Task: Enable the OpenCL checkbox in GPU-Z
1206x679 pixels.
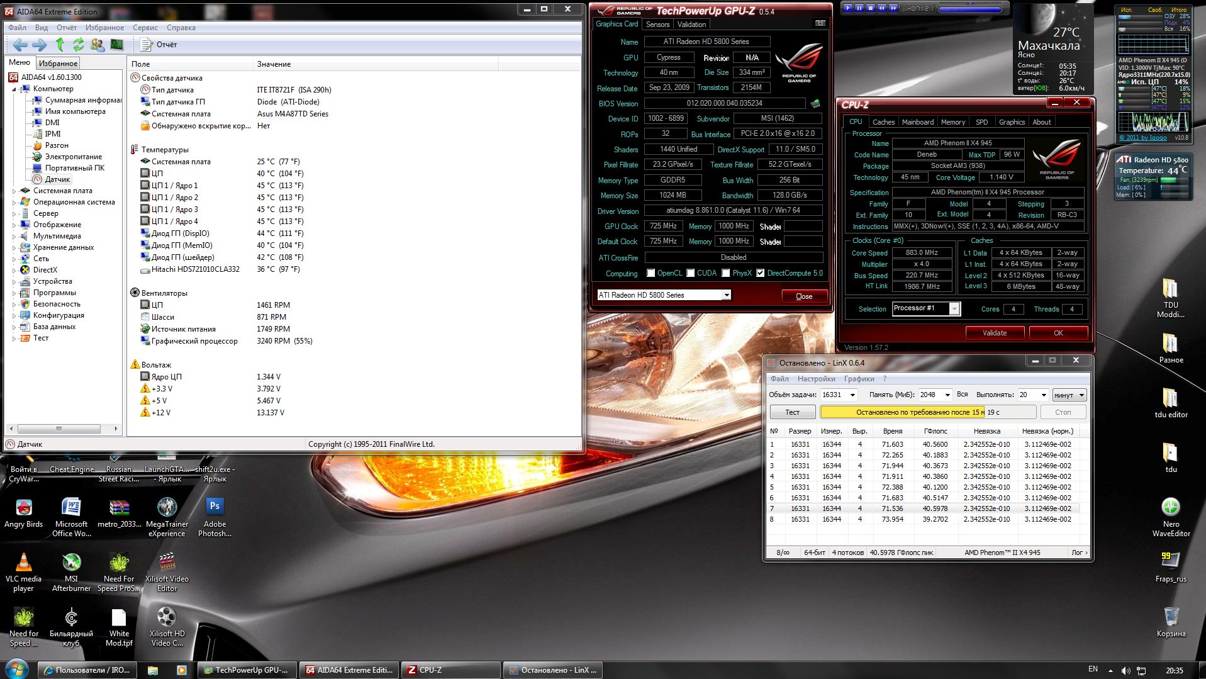Action: [651, 273]
